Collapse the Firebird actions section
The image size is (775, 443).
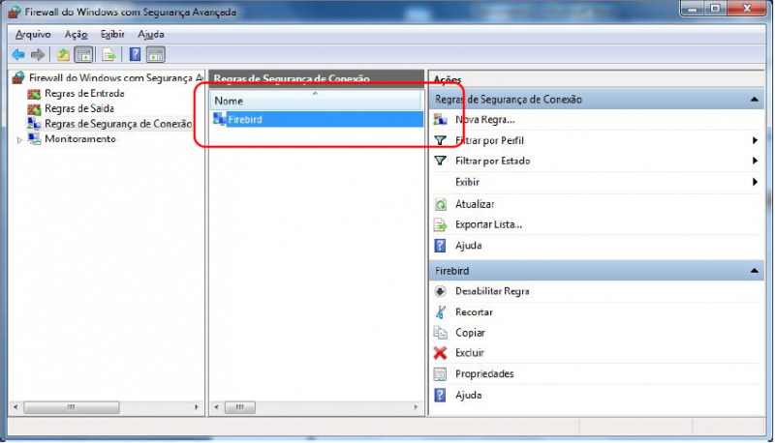pos(755,271)
